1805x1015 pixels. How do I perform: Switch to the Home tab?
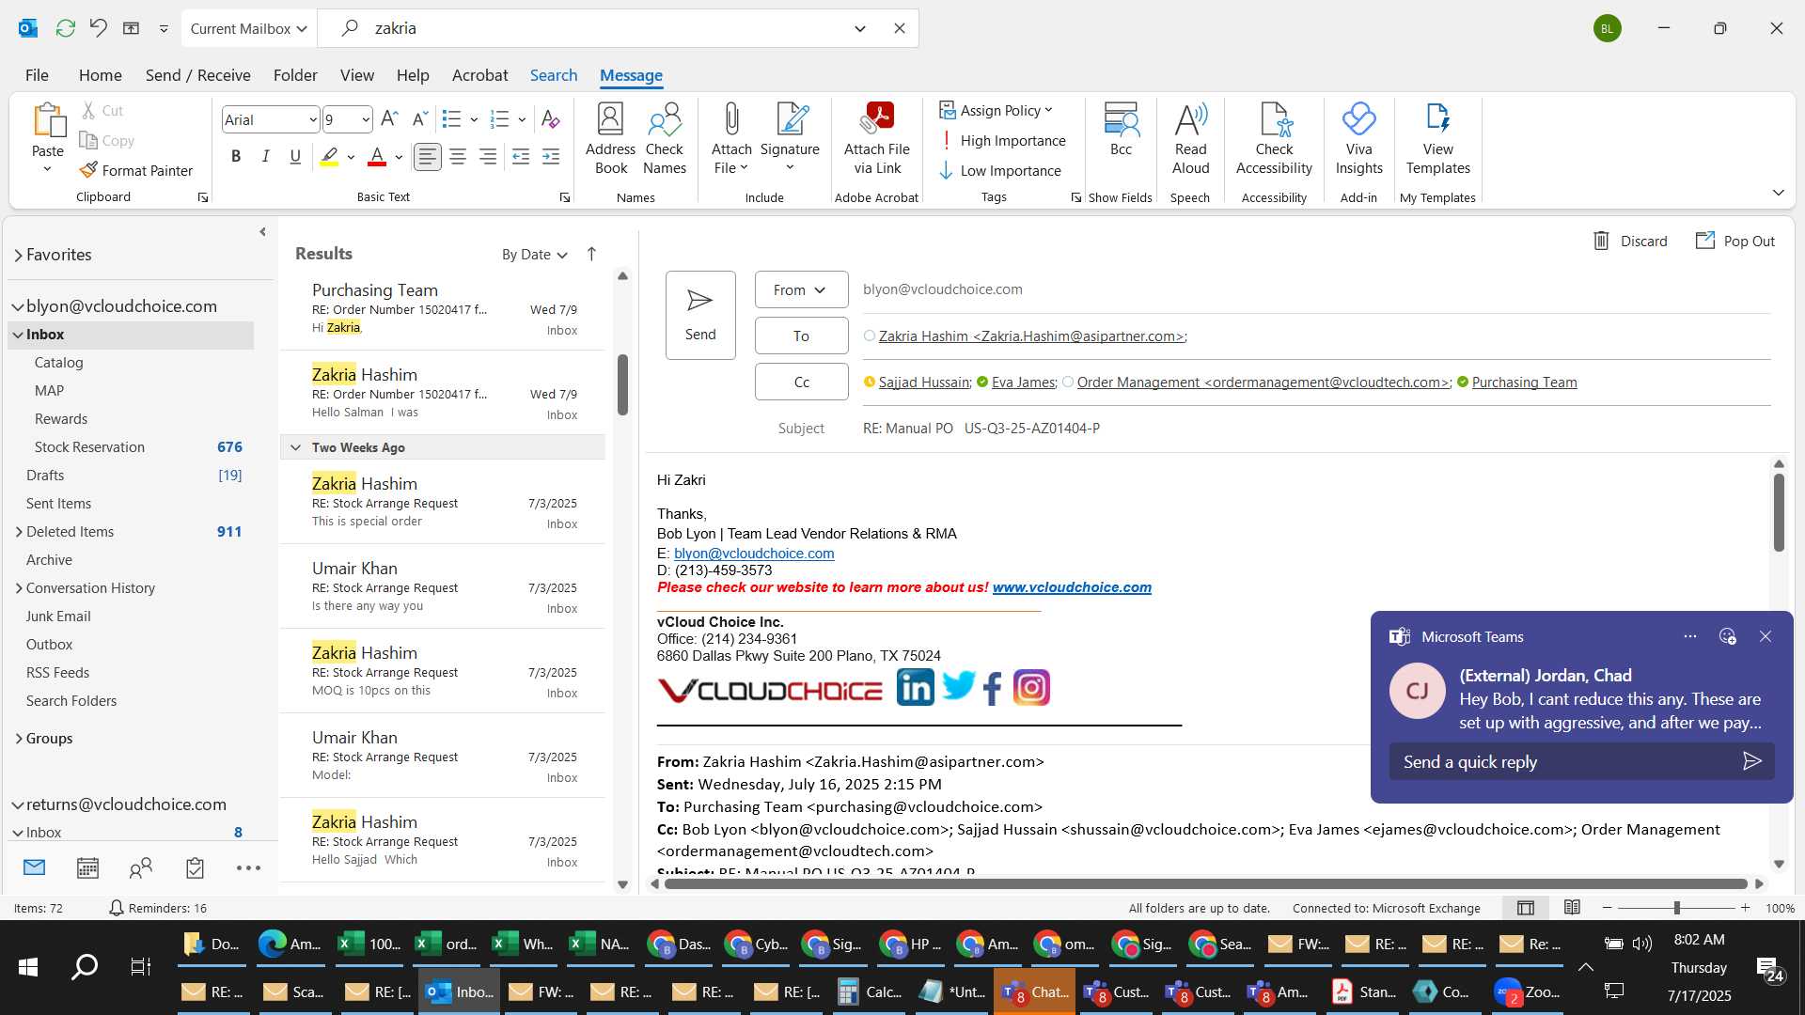coord(100,75)
